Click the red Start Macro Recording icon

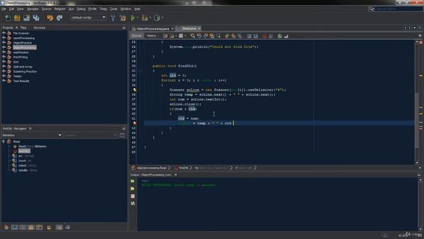[x=264, y=36]
